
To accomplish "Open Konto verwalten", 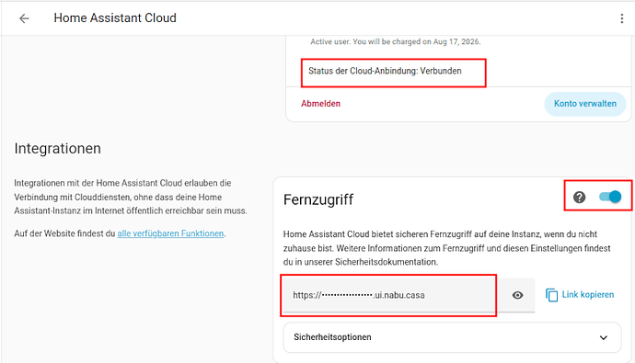I will point(585,104).
